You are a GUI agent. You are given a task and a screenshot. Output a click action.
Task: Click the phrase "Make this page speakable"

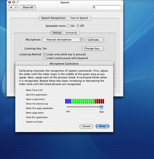(x=40, y=108)
